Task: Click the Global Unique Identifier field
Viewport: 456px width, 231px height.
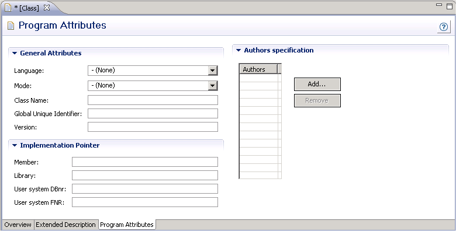Action: coord(153,114)
